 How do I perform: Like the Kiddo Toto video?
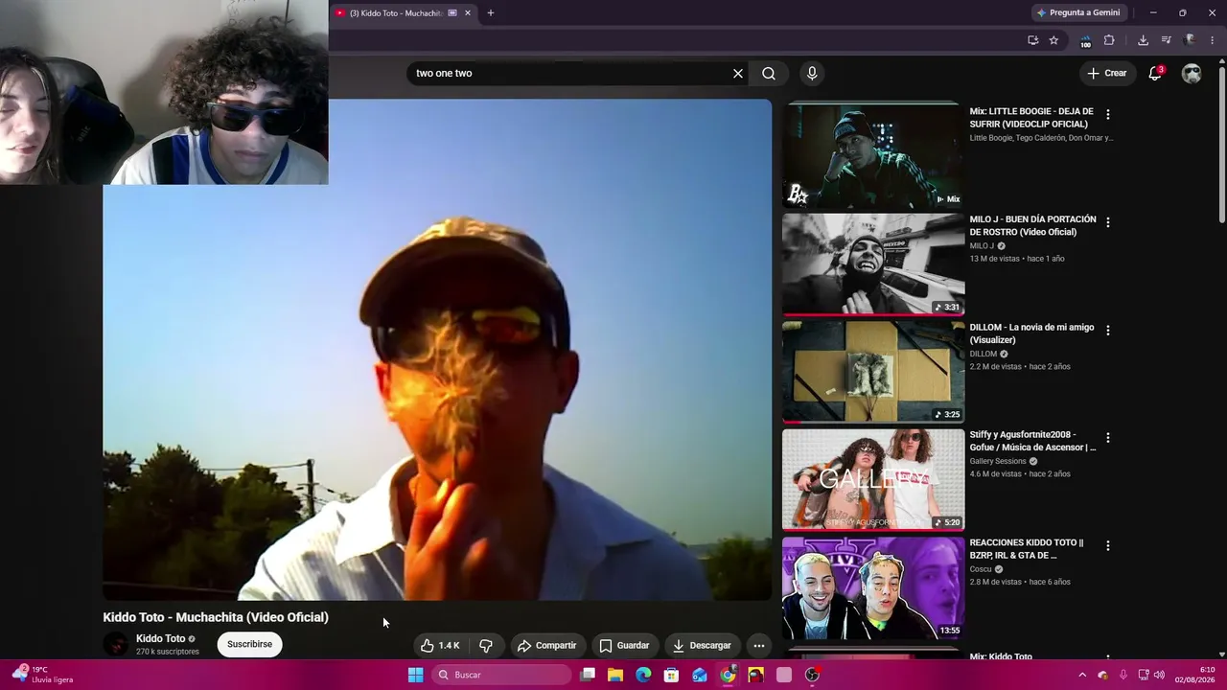point(440,645)
